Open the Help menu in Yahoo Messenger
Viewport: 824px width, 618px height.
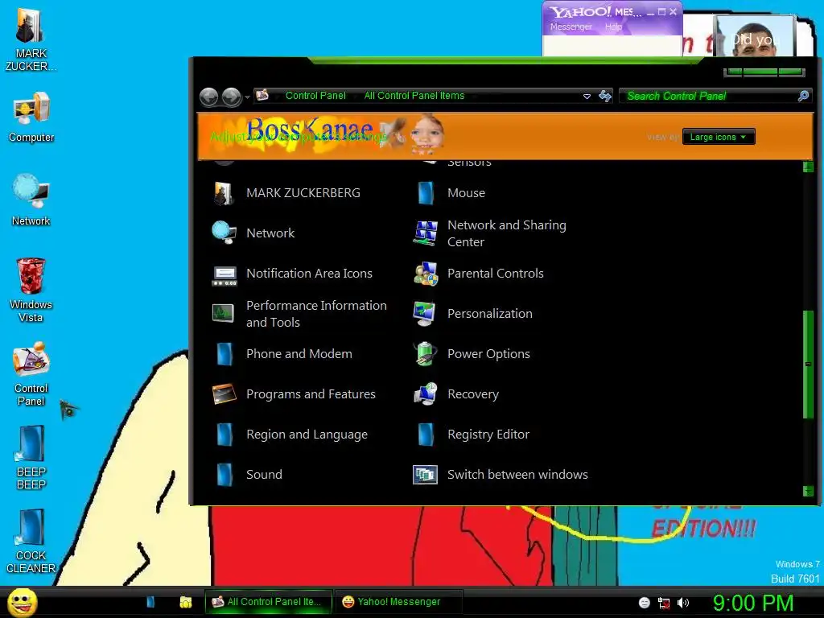coord(613,27)
